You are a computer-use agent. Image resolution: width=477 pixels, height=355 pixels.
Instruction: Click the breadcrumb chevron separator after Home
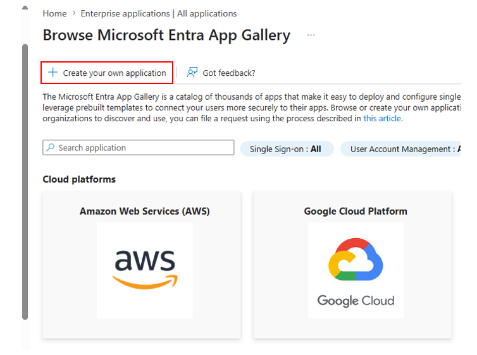point(74,13)
